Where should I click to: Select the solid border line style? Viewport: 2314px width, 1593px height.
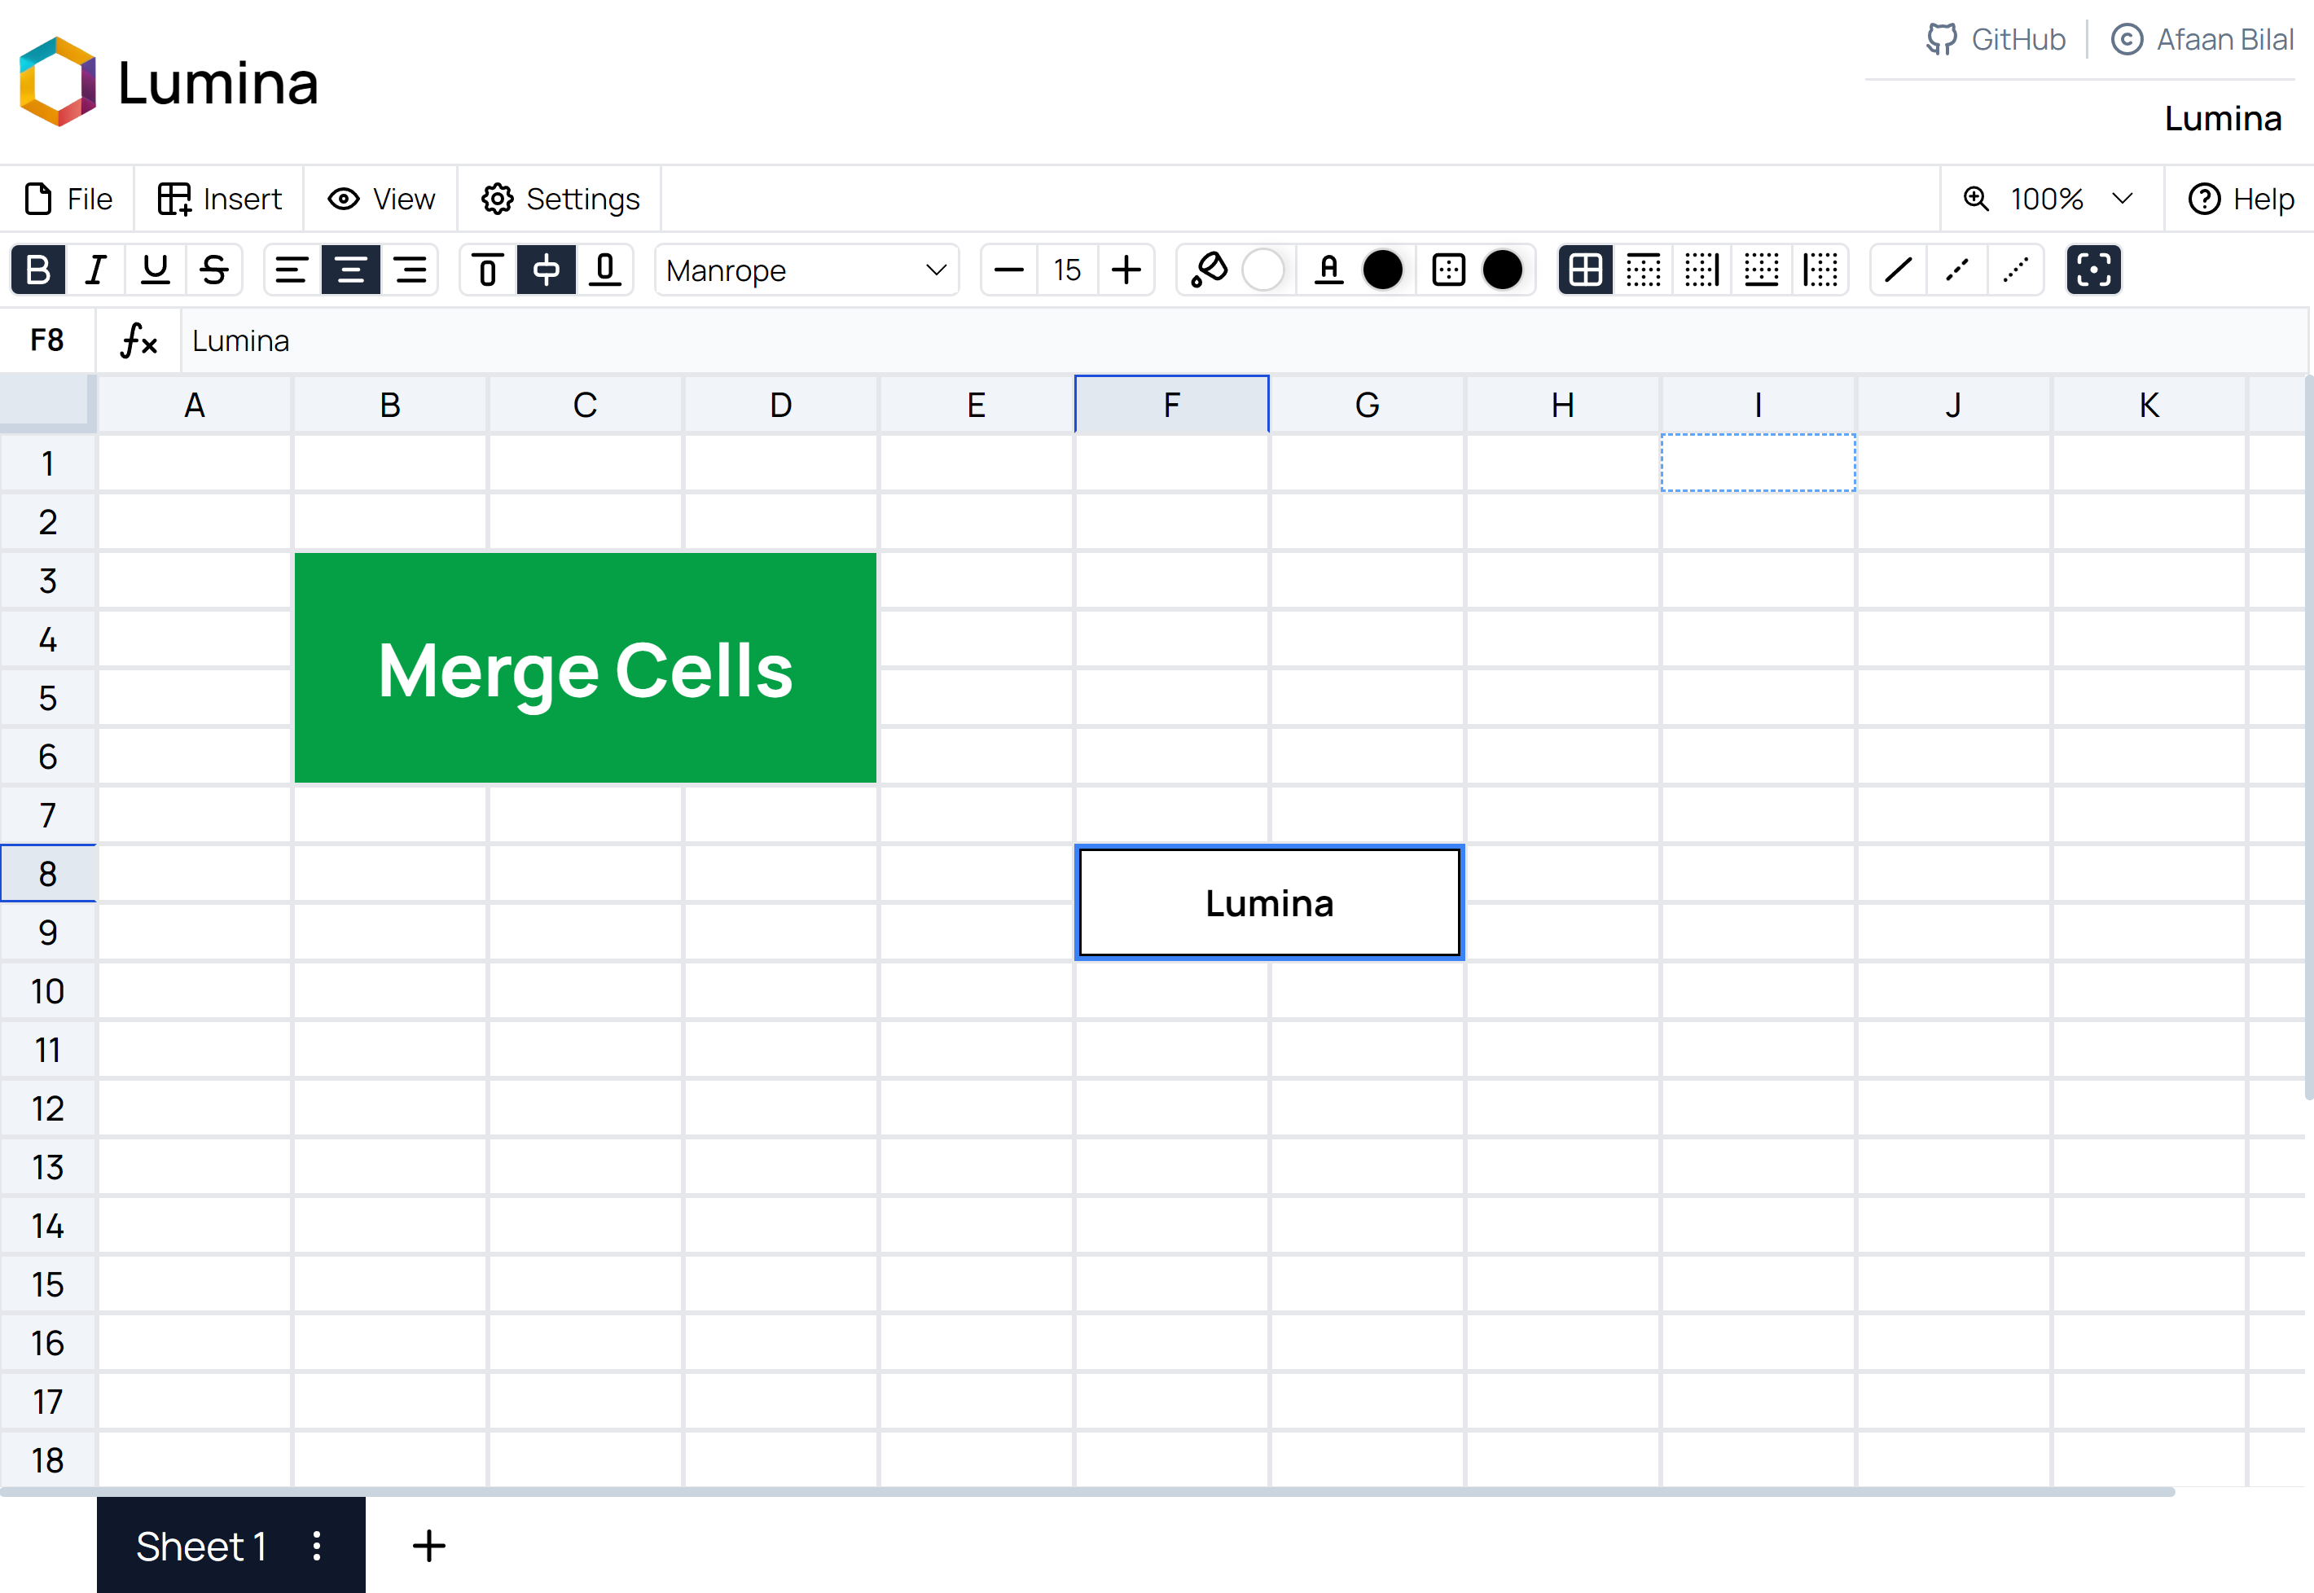(1898, 270)
